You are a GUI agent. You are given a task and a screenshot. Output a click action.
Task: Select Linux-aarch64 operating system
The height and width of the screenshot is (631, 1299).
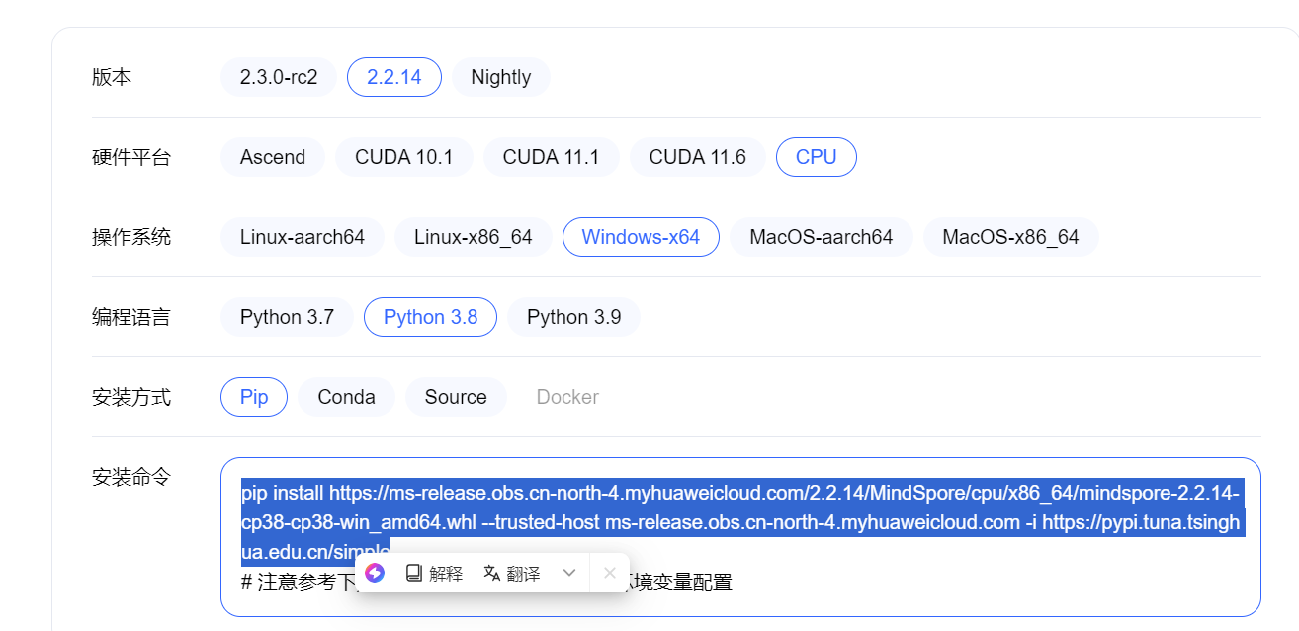point(303,237)
